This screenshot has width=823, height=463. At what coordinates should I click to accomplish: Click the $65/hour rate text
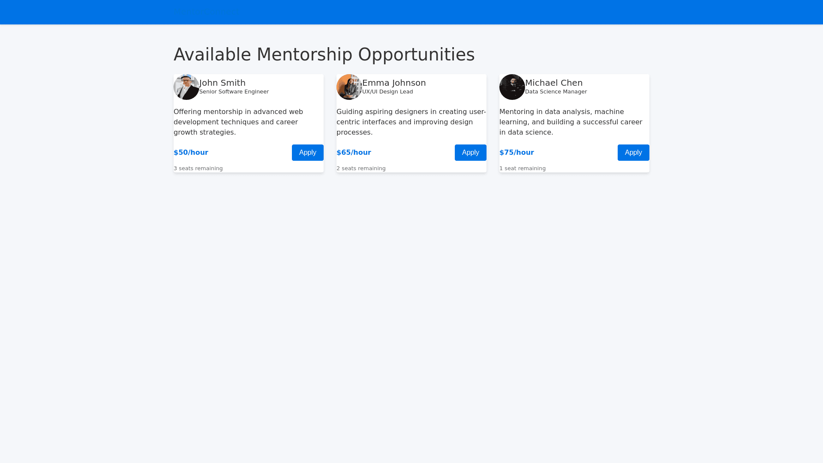pyautogui.click(x=354, y=153)
